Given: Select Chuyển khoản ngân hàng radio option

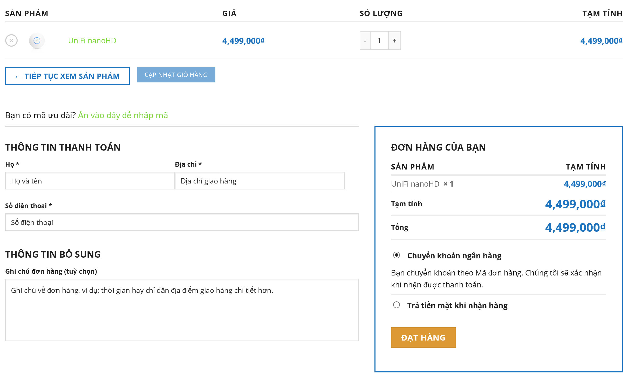Looking at the screenshot, I should [x=396, y=255].
